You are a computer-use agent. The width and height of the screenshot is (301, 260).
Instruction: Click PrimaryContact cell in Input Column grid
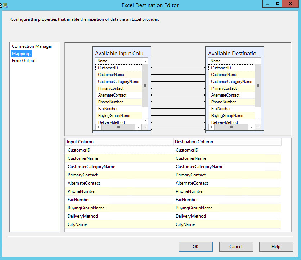119,175
